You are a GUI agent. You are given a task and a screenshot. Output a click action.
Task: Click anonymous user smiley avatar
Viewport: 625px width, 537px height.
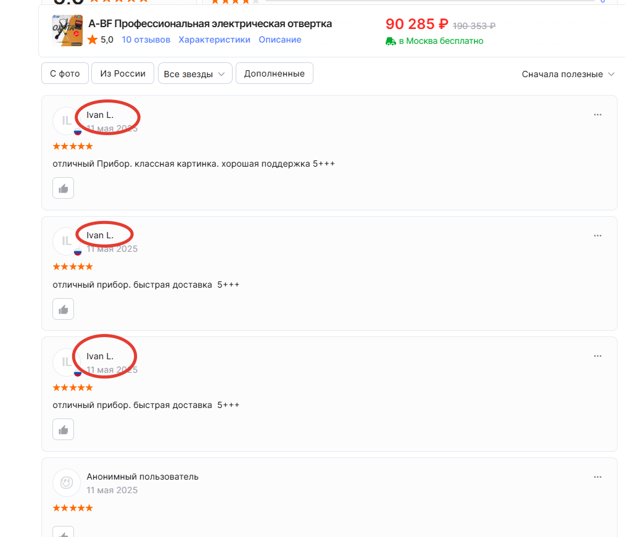(67, 483)
